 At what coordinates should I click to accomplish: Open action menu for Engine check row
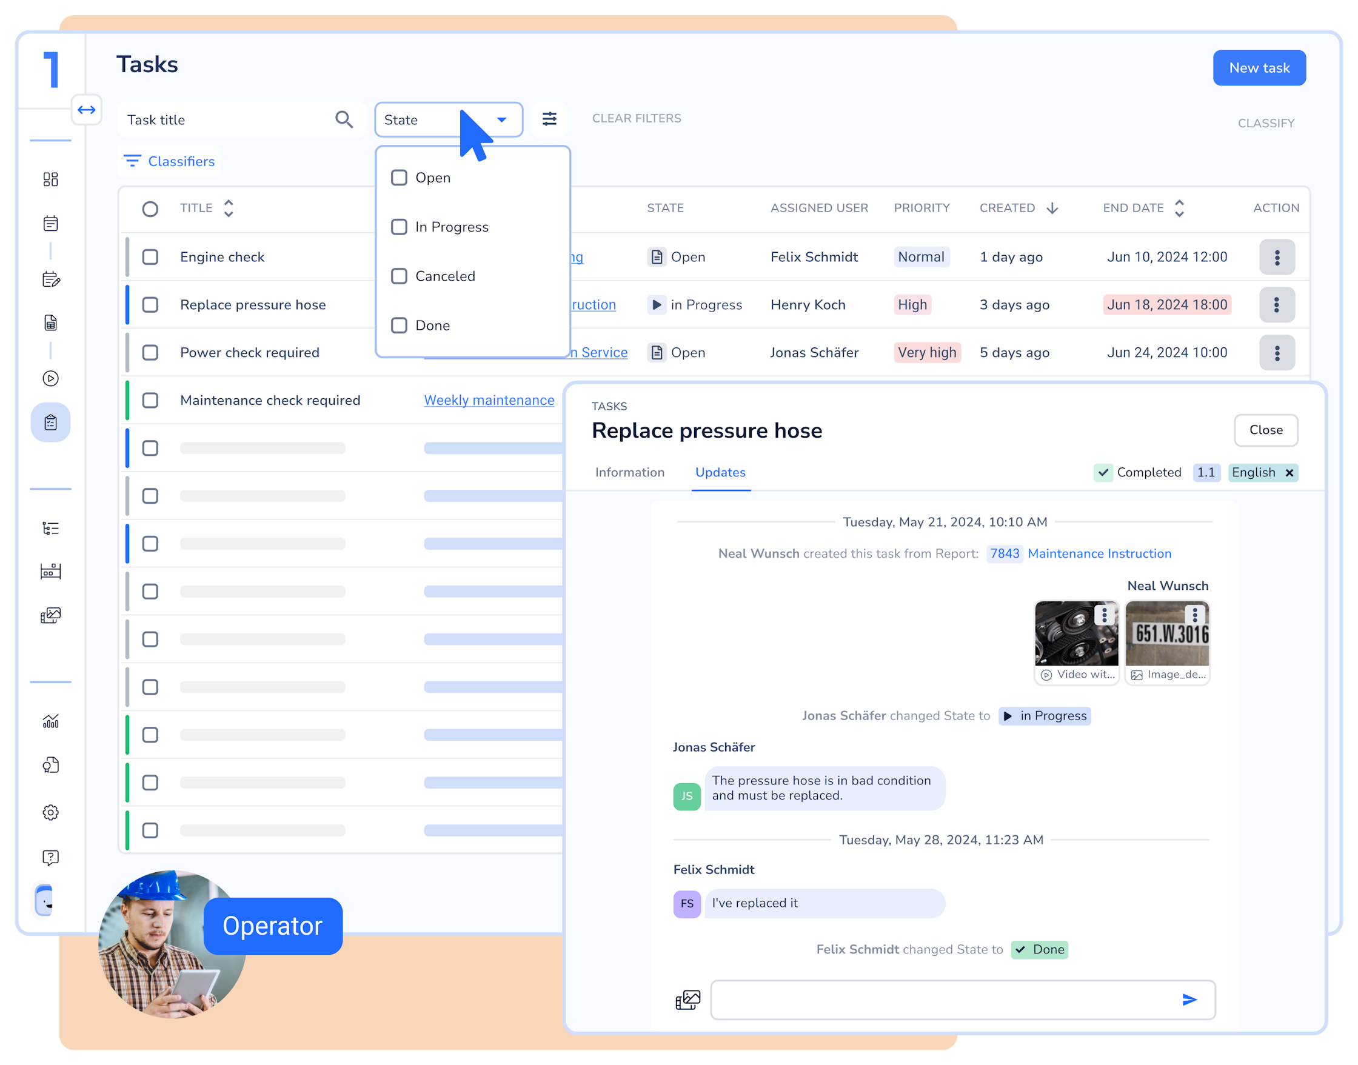[x=1276, y=257]
